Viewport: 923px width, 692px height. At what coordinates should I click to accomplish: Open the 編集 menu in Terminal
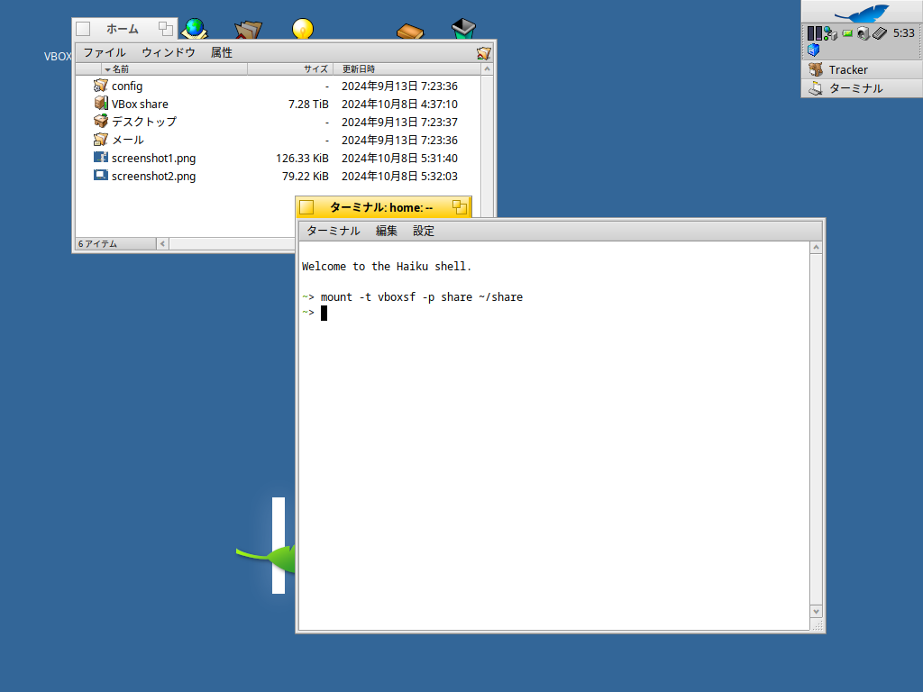pos(387,231)
